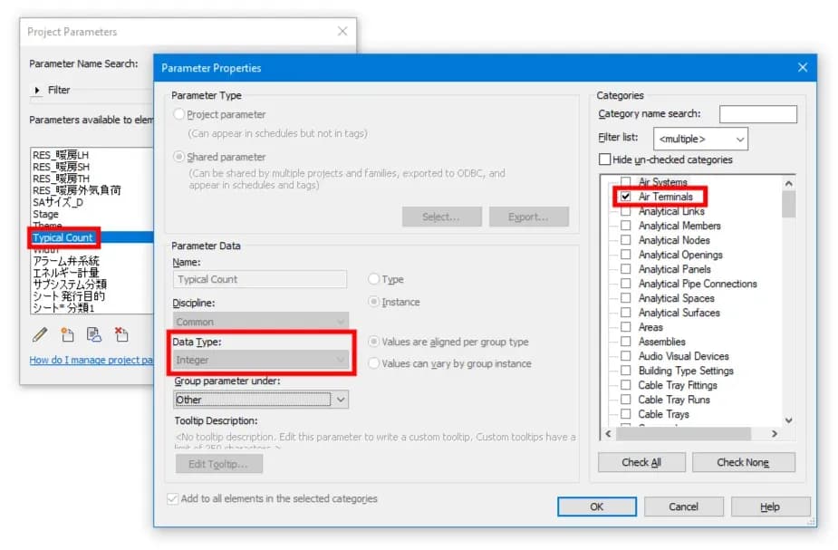This screenshot has height=550, width=838.
Task: Check the Cable Trays category
Action: click(x=625, y=414)
